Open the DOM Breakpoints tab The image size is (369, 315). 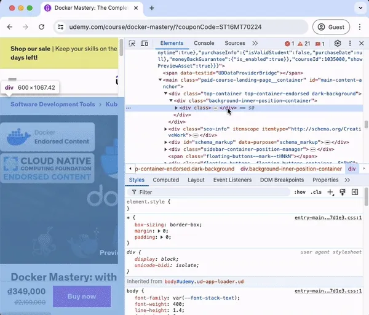pos(282,180)
